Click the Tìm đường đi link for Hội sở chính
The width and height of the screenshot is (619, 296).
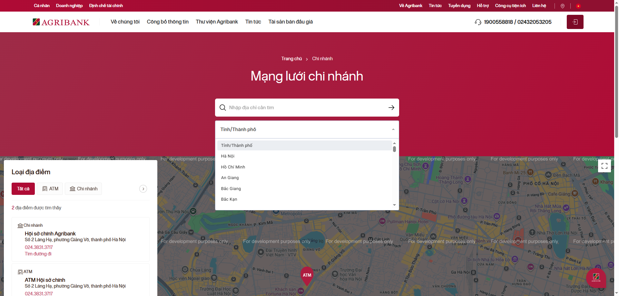click(x=38, y=254)
